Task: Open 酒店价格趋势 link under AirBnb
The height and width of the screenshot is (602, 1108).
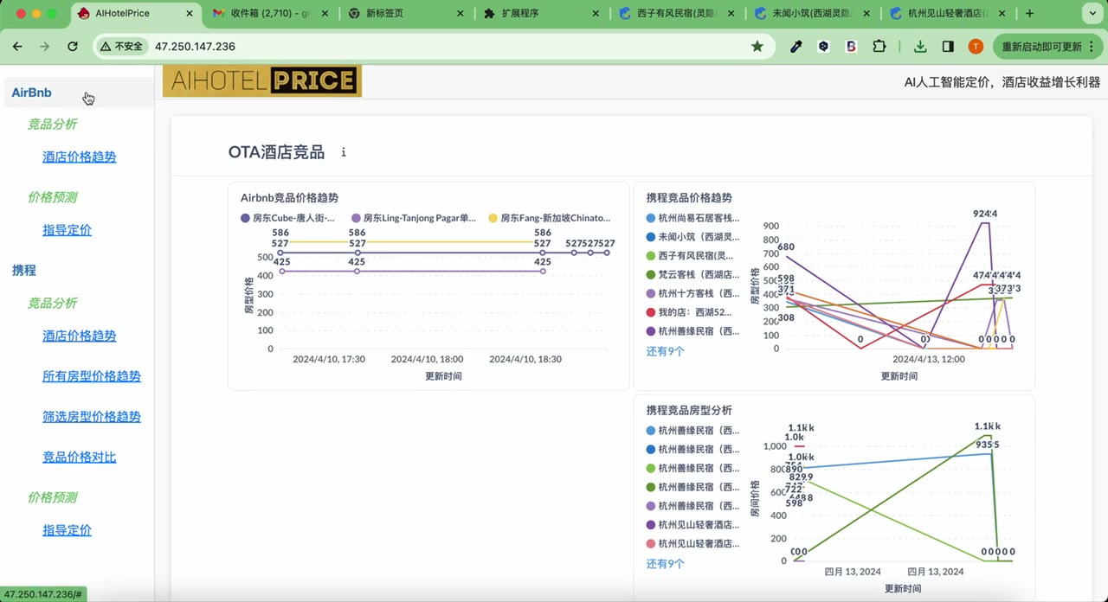Action: pos(80,157)
